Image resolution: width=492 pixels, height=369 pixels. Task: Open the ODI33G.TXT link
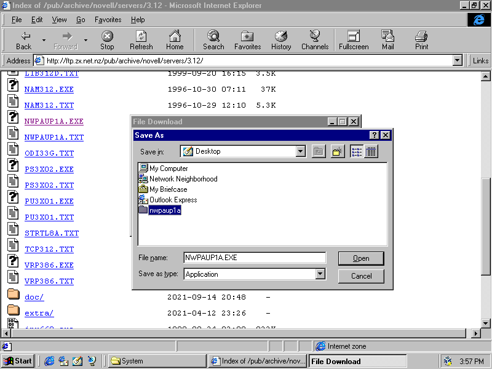pyautogui.click(x=49, y=153)
